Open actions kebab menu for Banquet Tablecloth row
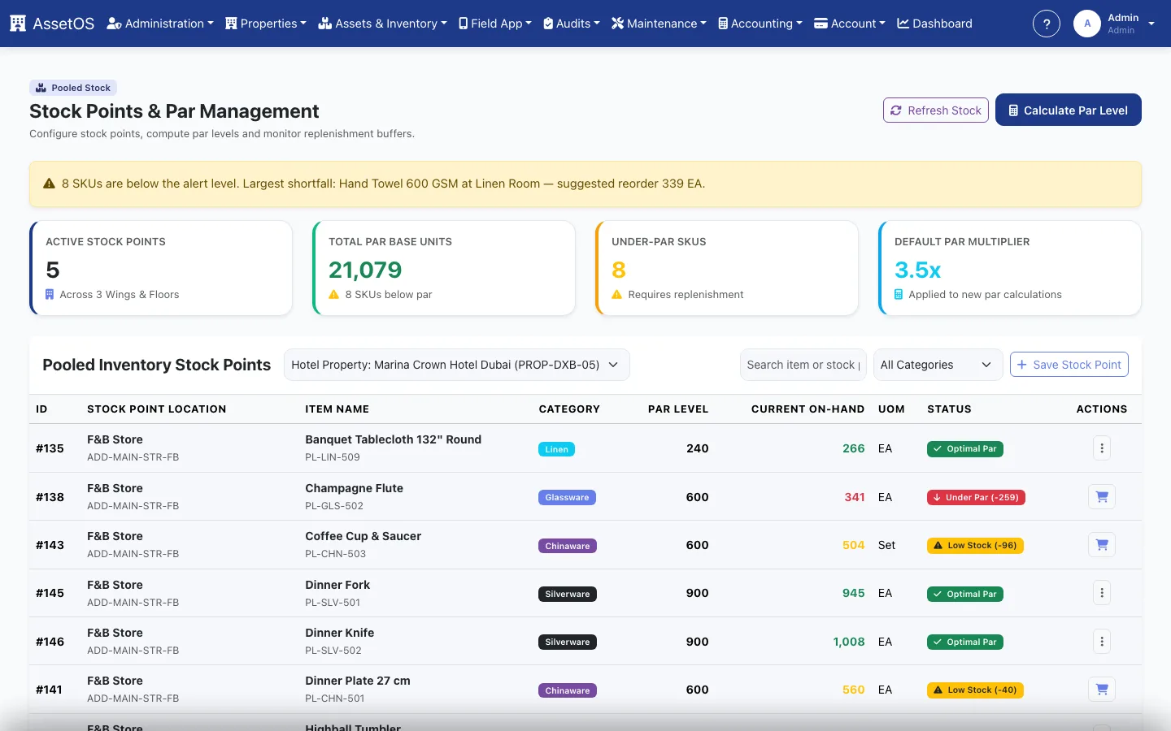The width and height of the screenshot is (1171, 731). (1102, 448)
